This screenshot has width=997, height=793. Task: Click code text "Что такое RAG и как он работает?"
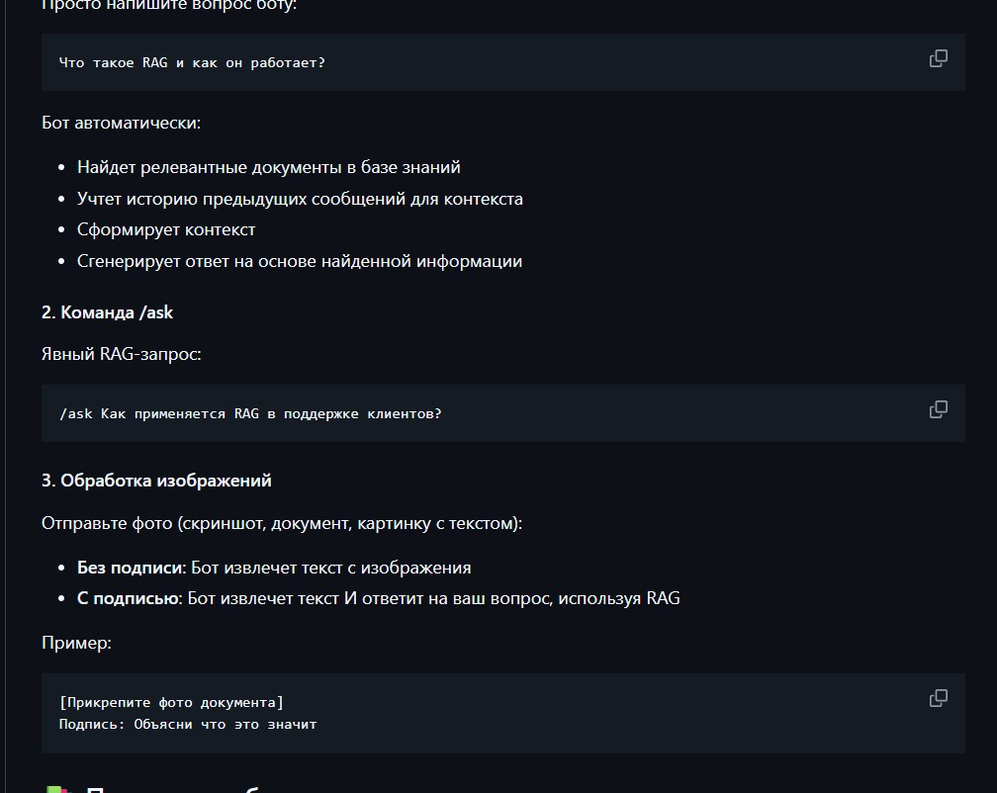192,62
